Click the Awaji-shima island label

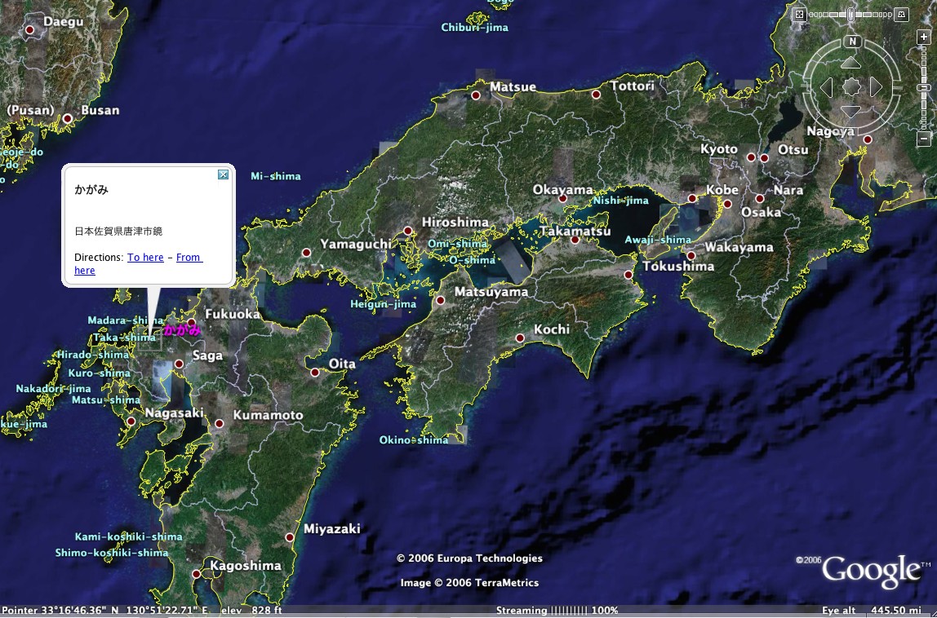pos(658,240)
